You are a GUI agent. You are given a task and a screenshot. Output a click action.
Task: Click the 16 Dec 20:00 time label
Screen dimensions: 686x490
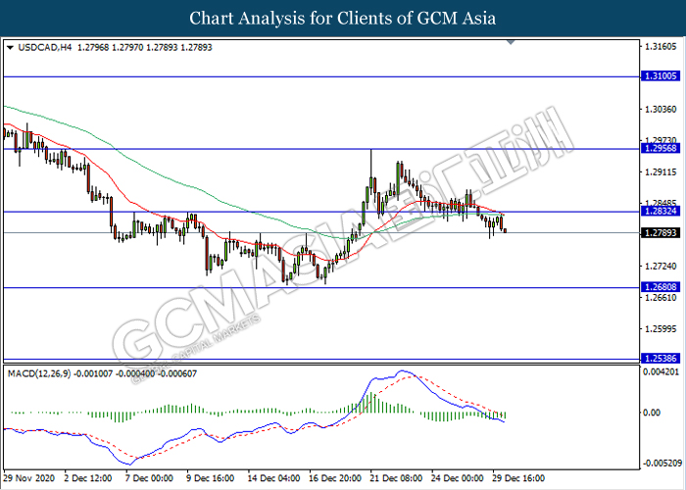click(x=335, y=478)
